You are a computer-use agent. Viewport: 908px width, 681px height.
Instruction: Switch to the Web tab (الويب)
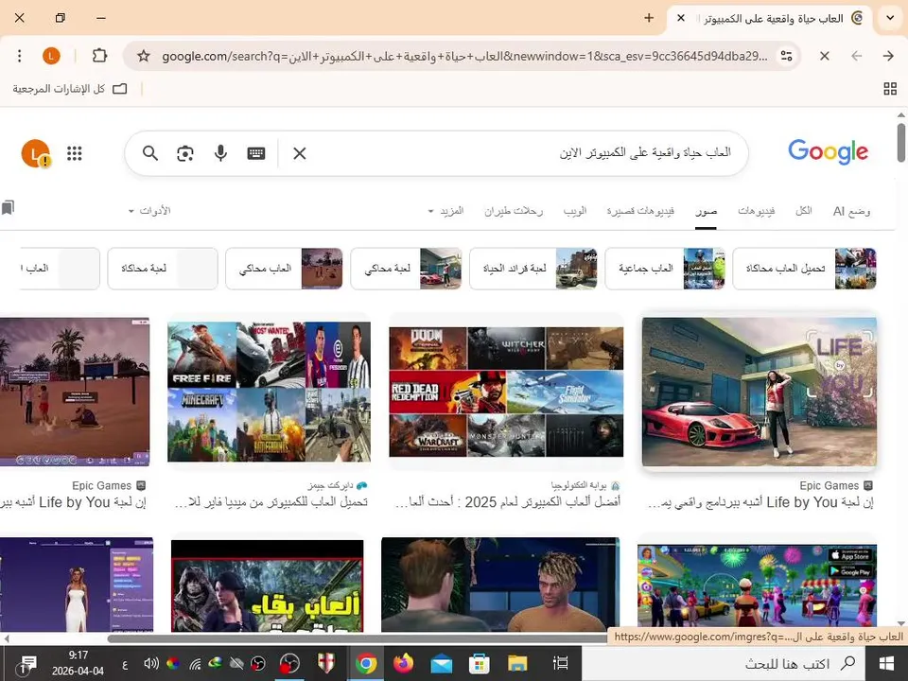(x=575, y=211)
